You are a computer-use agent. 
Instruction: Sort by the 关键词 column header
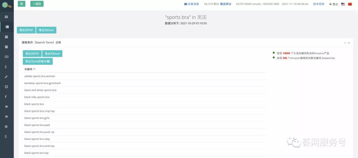click(30, 69)
